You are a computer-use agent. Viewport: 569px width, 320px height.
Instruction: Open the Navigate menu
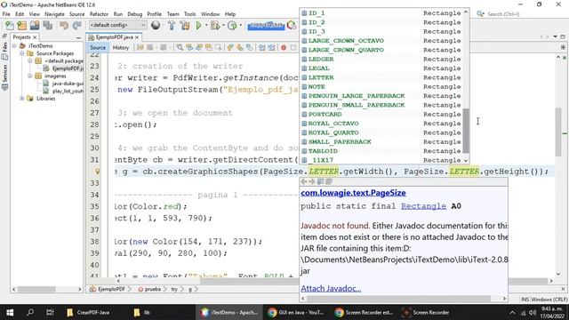pyautogui.click(x=54, y=14)
